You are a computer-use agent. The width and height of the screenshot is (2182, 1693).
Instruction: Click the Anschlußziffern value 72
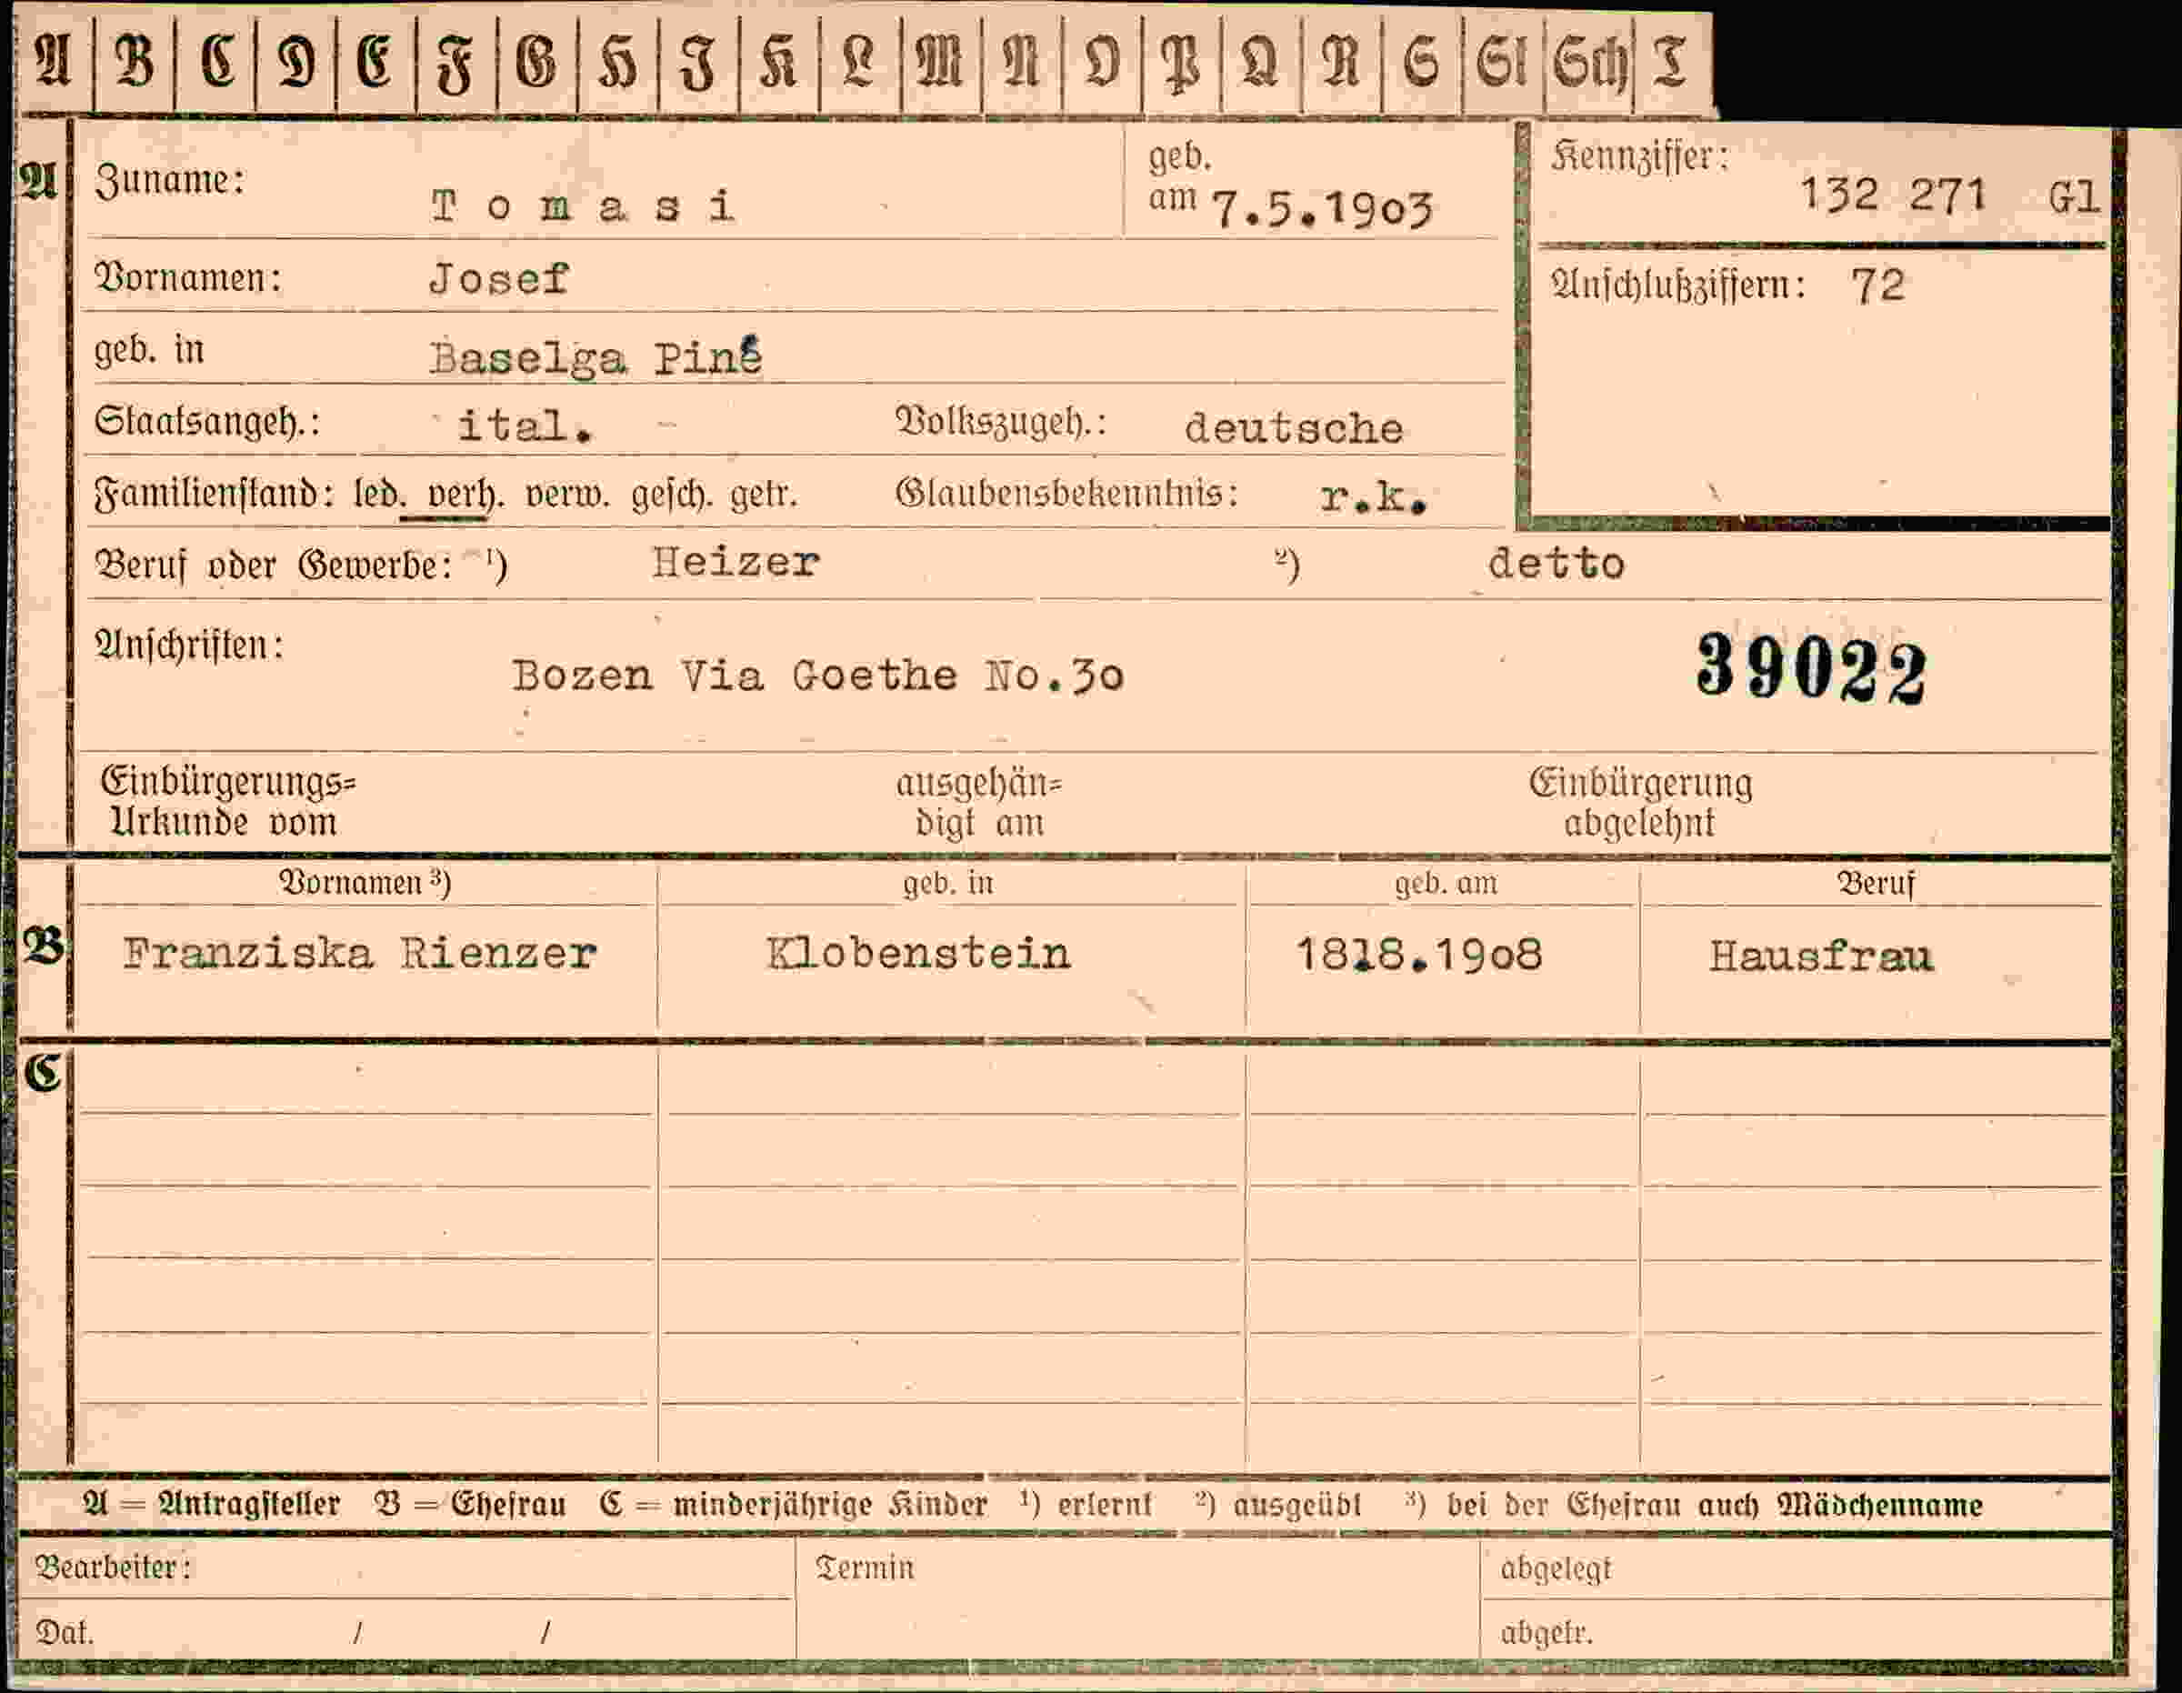(x=1877, y=286)
